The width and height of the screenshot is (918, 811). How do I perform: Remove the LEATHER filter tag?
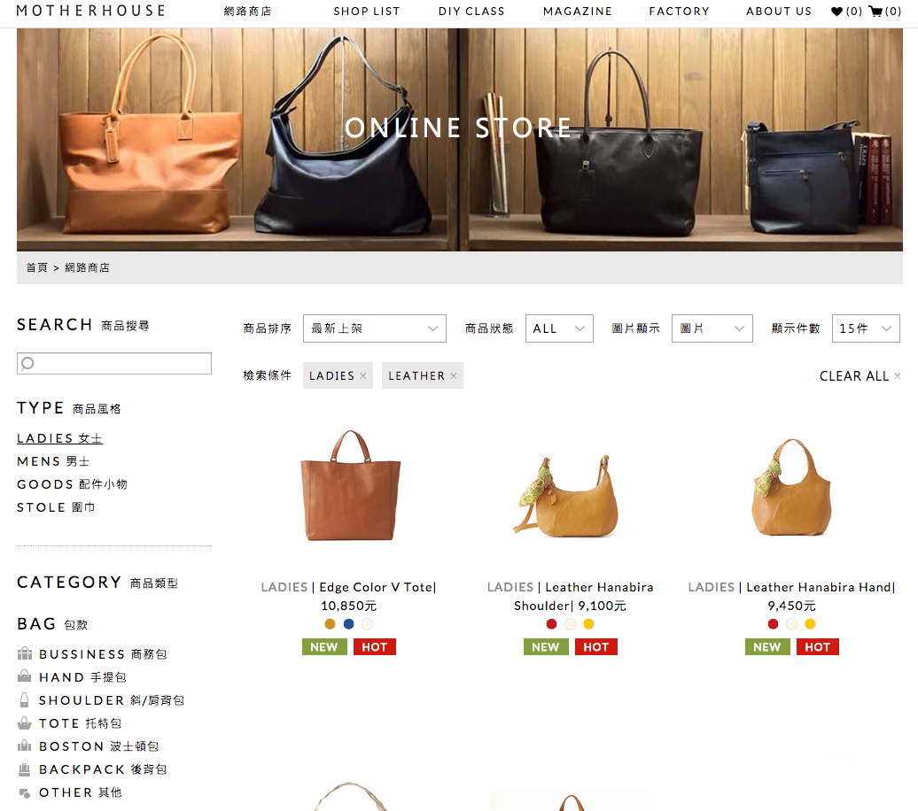(453, 375)
